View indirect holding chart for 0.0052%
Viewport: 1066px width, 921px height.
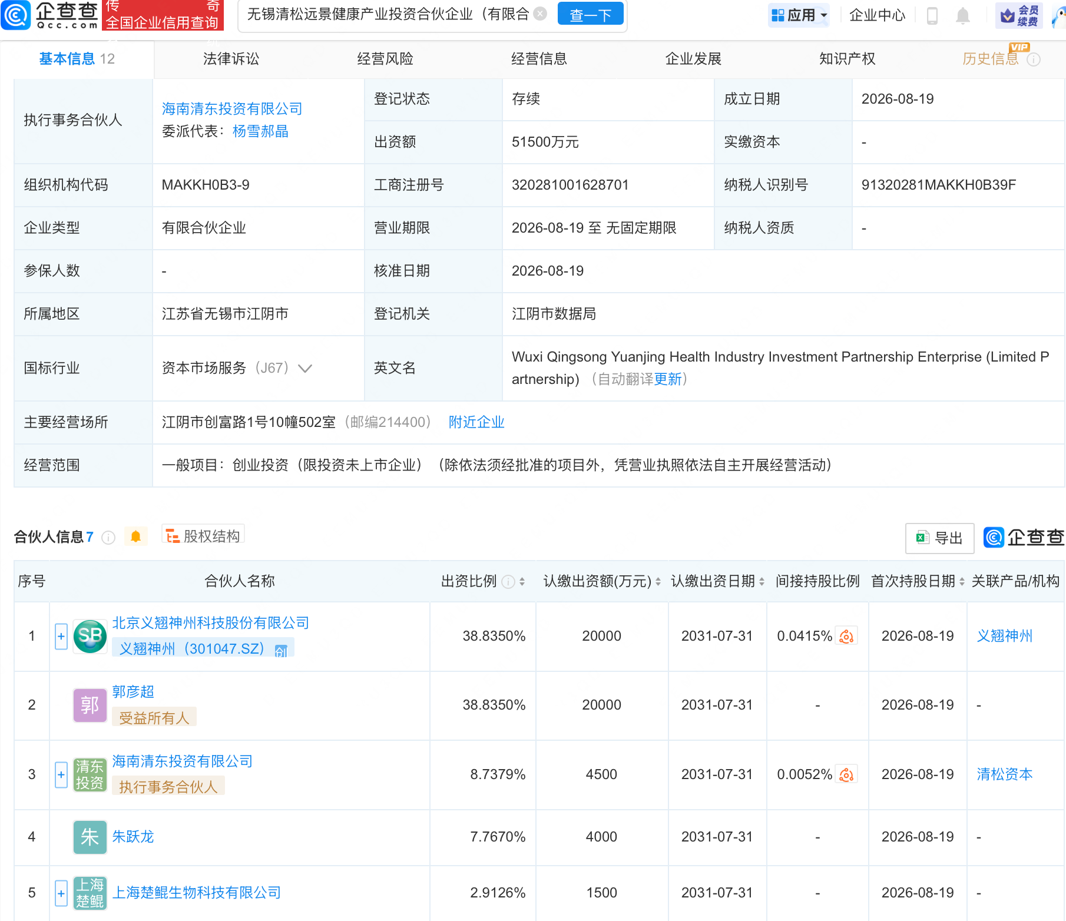coord(847,774)
